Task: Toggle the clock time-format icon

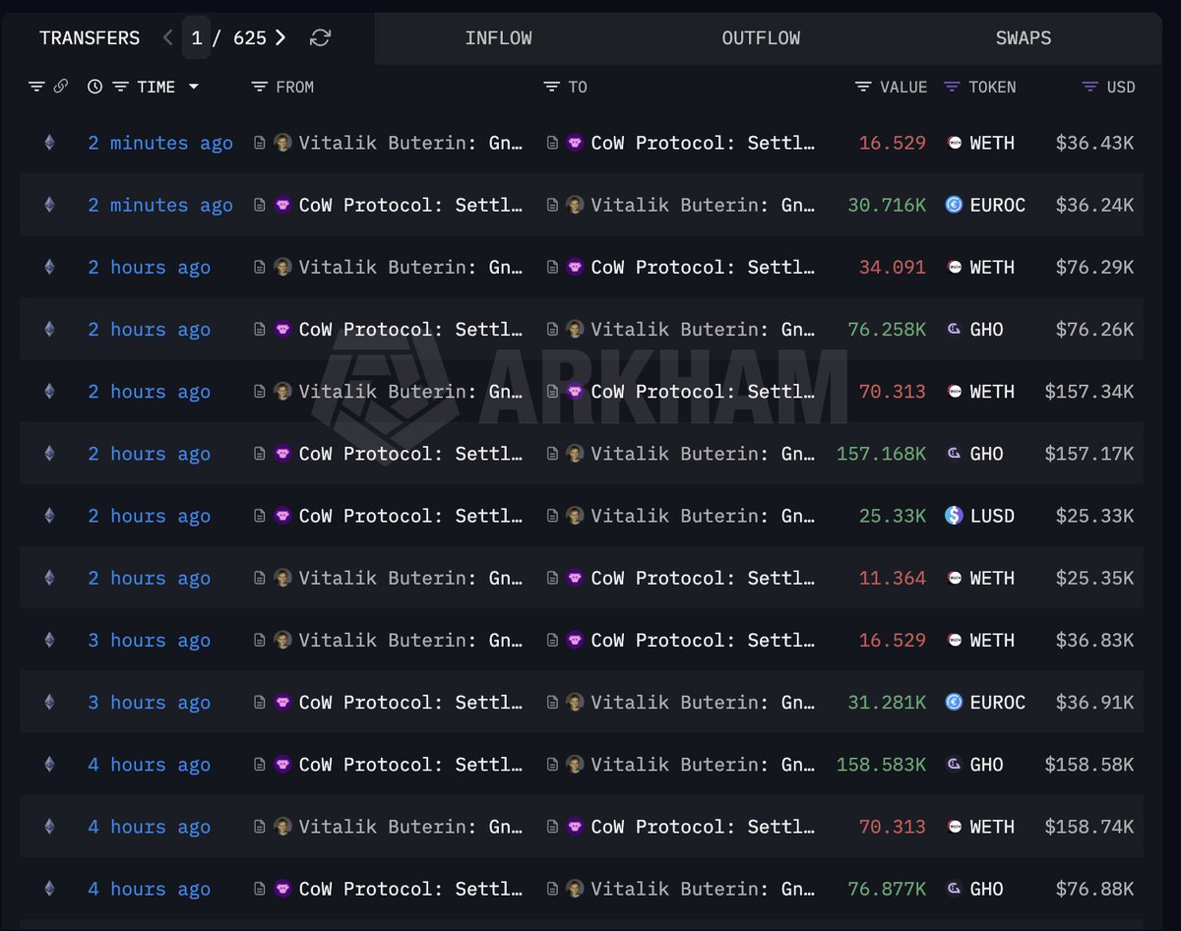Action: (x=94, y=87)
